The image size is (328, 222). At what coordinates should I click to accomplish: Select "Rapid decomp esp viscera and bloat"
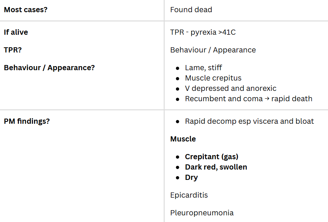249,121
